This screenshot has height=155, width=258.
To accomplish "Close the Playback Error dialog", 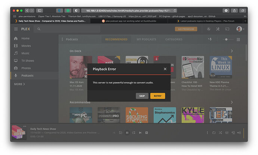I will point(165,69).
